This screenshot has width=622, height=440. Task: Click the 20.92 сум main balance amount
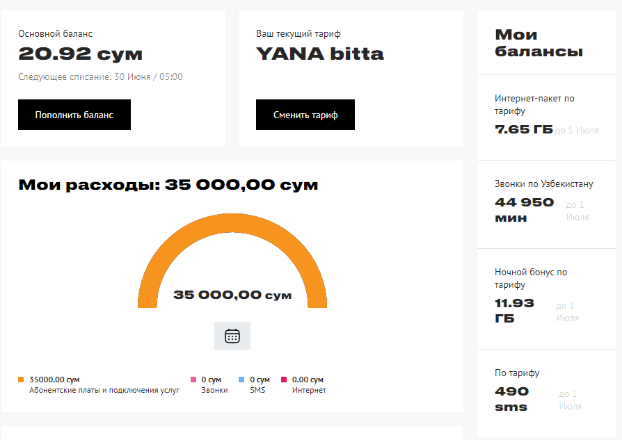80,54
